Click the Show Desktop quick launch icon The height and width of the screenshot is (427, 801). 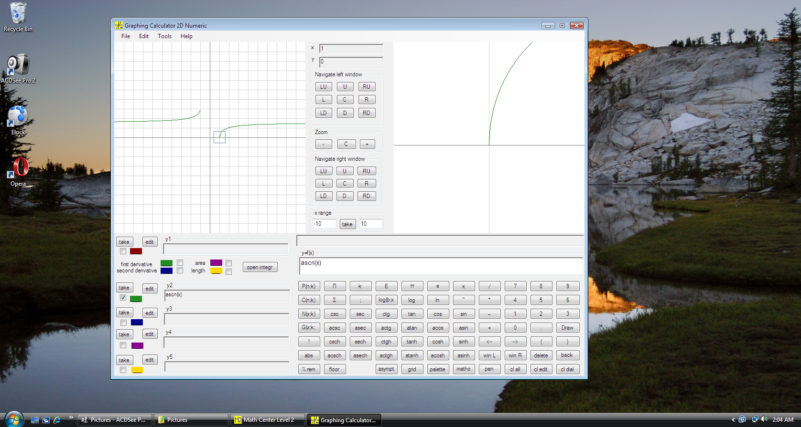(x=34, y=420)
